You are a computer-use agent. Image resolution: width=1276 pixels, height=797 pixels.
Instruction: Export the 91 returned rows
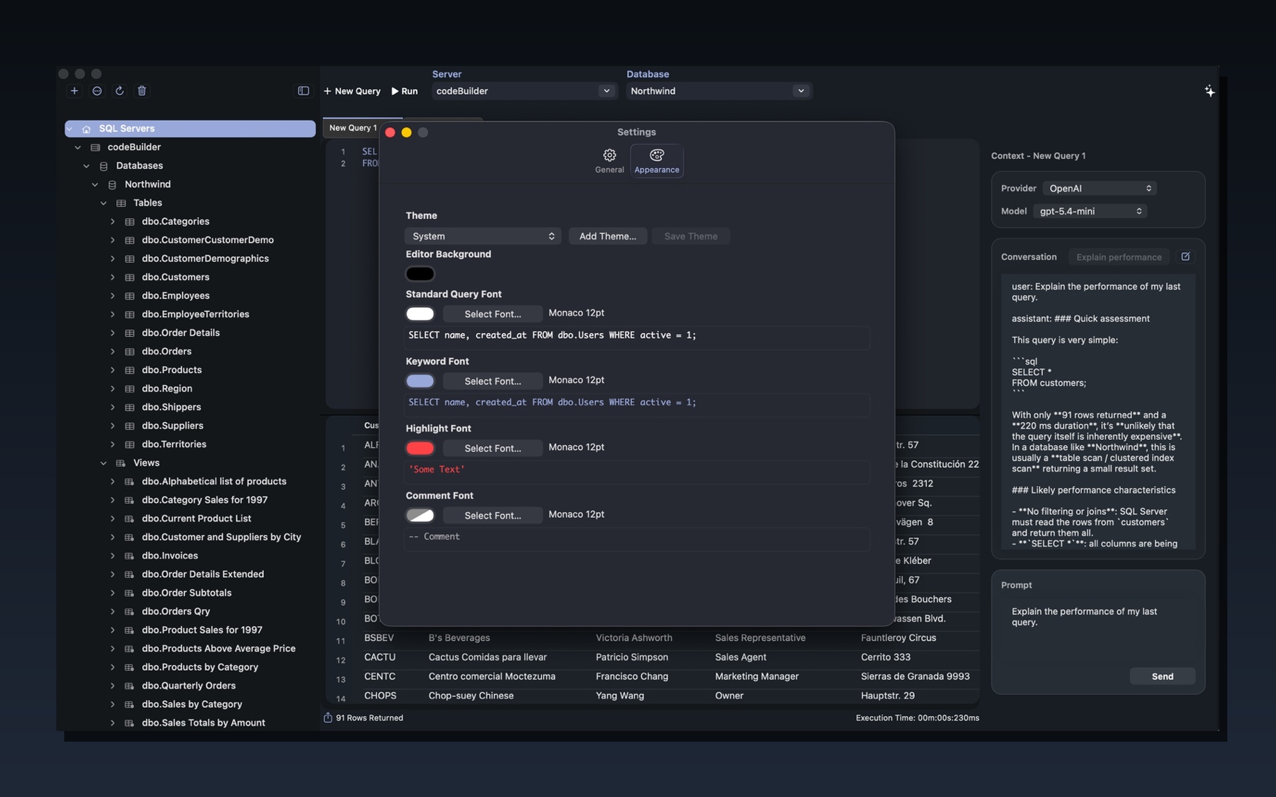coord(328,717)
